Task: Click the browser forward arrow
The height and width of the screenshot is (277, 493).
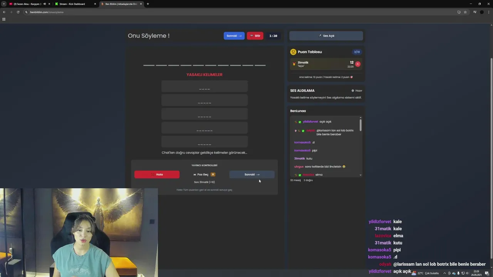Action: pos(11,12)
